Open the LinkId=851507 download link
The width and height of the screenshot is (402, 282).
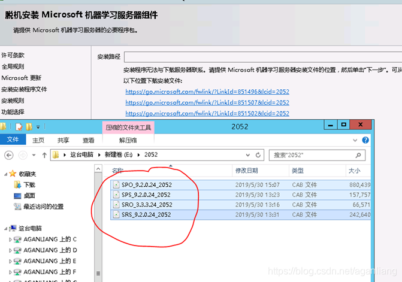[x=207, y=102]
